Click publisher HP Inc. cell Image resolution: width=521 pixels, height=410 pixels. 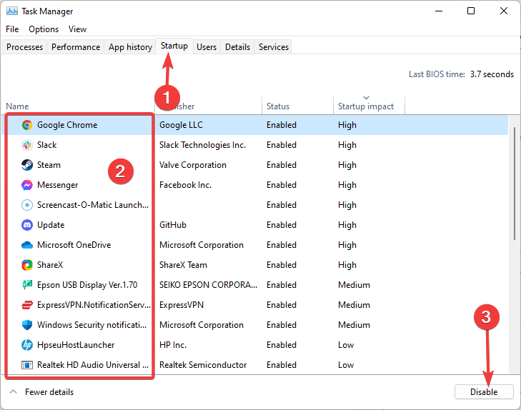tap(173, 345)
